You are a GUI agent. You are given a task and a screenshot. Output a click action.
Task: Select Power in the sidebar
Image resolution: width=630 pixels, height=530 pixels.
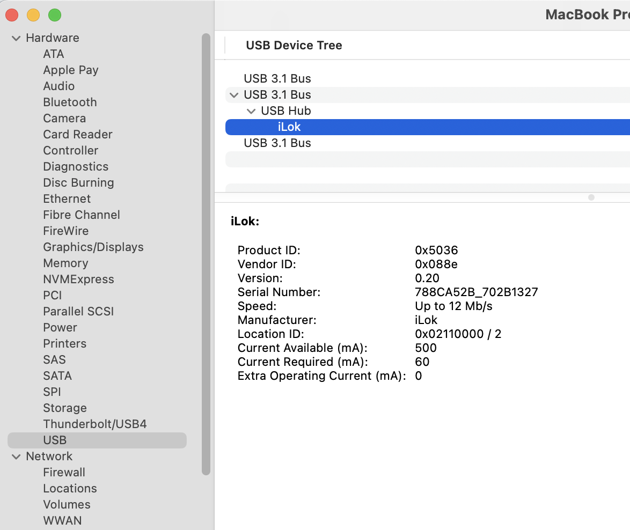[60, 327]
